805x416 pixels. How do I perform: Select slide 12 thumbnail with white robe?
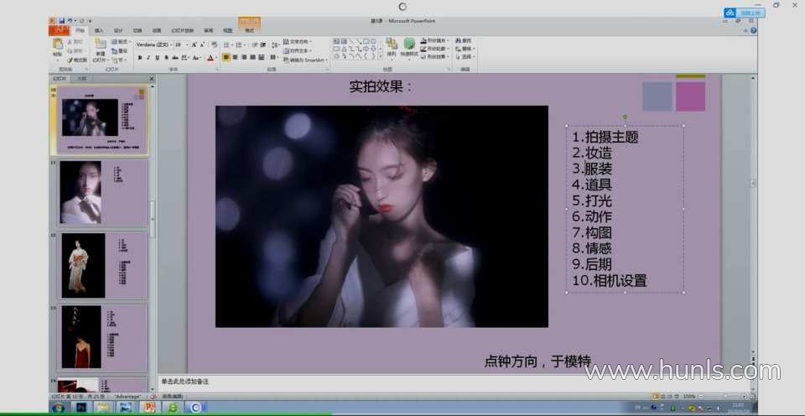[102, 266]
